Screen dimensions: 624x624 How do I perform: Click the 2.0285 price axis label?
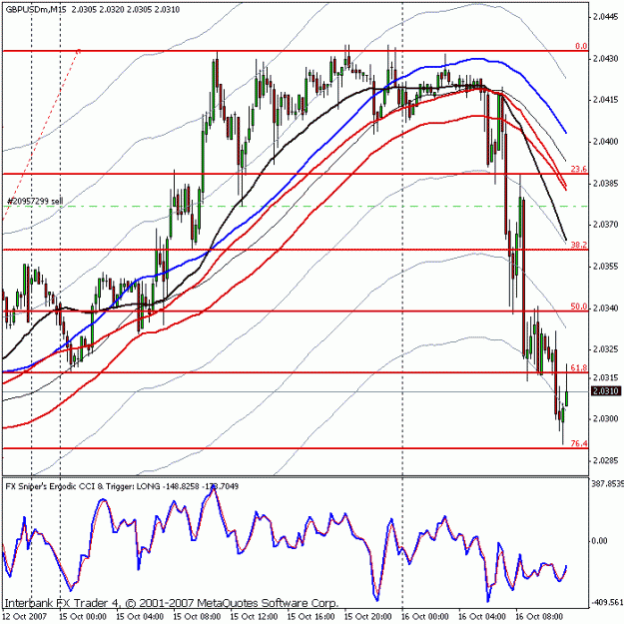click(x=606, y=460)
